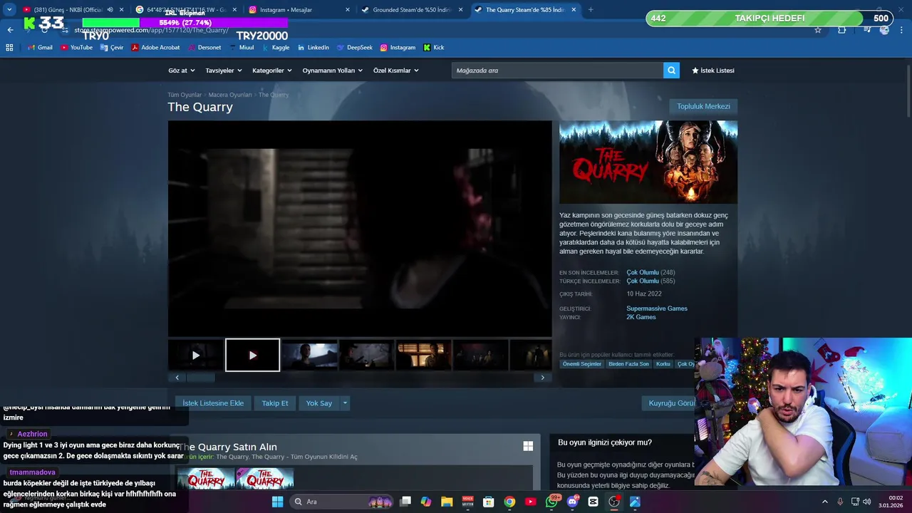Click the Birden Fazla Son tag

point(628,364)
